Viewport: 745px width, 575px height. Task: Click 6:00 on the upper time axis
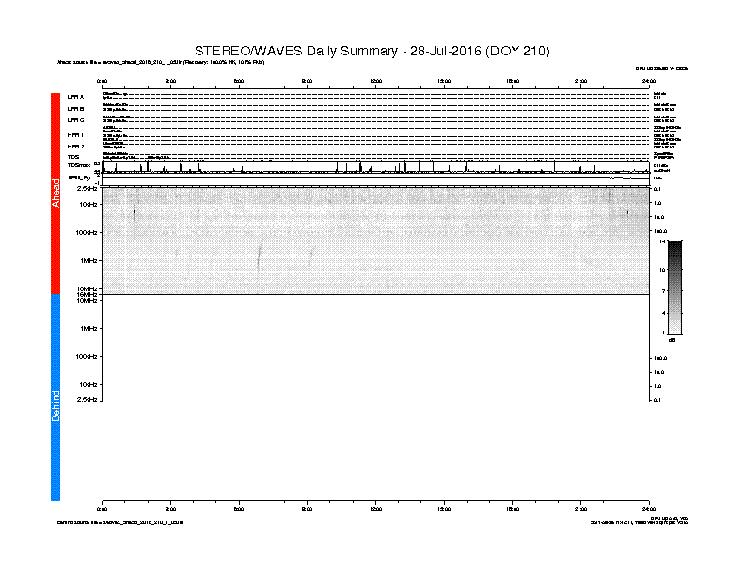239,81
